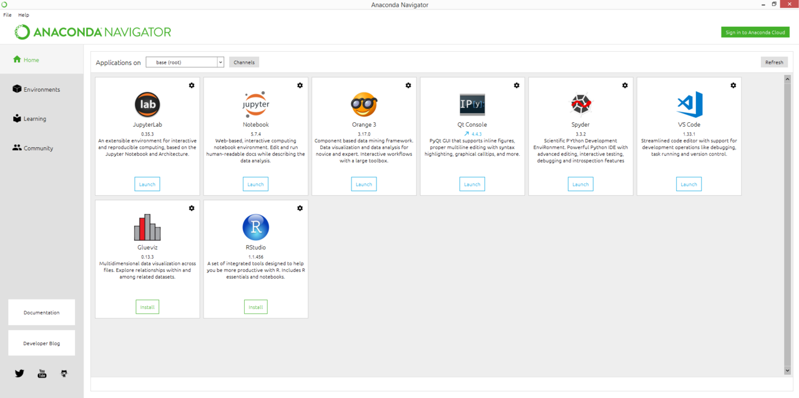The width and height of the screenshot is (799, 398).
Task: Select the JupyterLab application icon
Action: pos(147,104)
